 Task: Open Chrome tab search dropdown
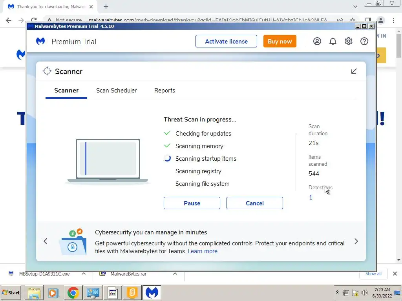[x=355, y=7]
